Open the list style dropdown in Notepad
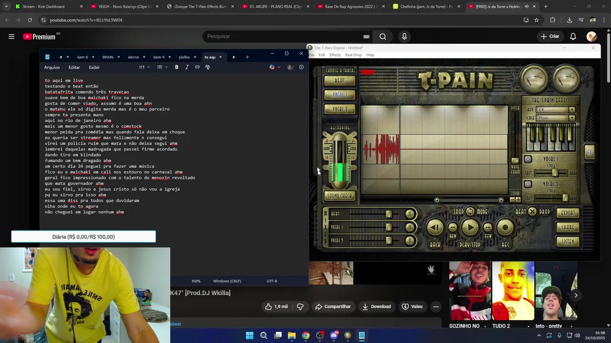This screenshot has height=343, width=611. 163,67
